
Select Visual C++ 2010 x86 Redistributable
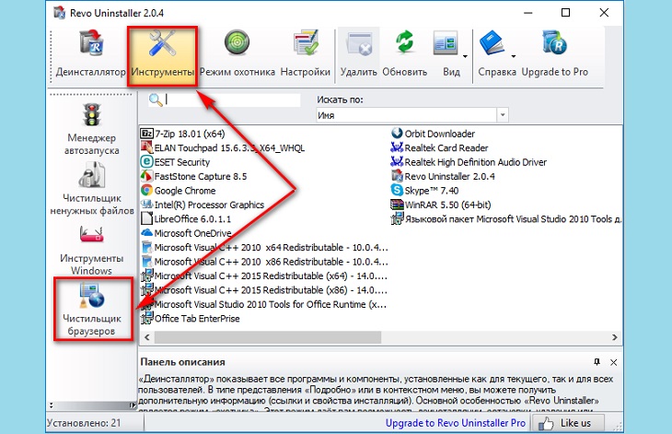(x=264, y=262)
